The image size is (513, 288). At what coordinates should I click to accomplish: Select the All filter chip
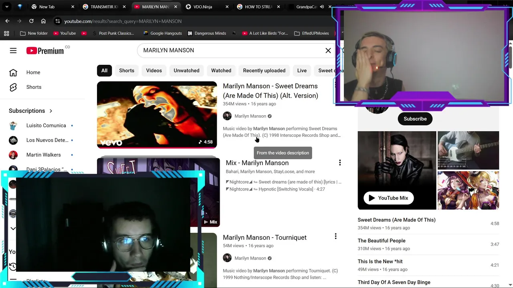point(104,70)
